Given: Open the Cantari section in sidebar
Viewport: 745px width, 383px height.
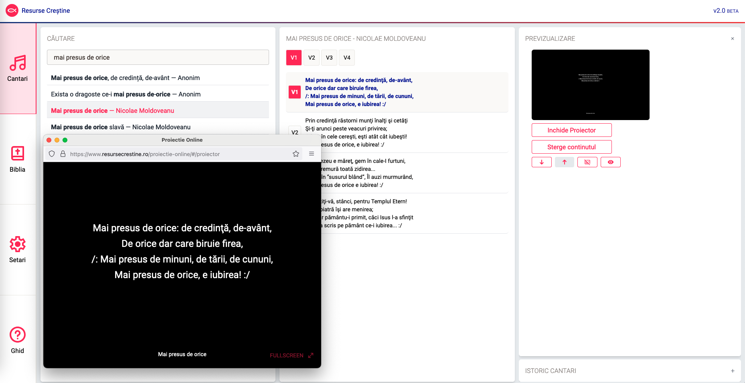Looking at the screenshot, I should point(18,68).
